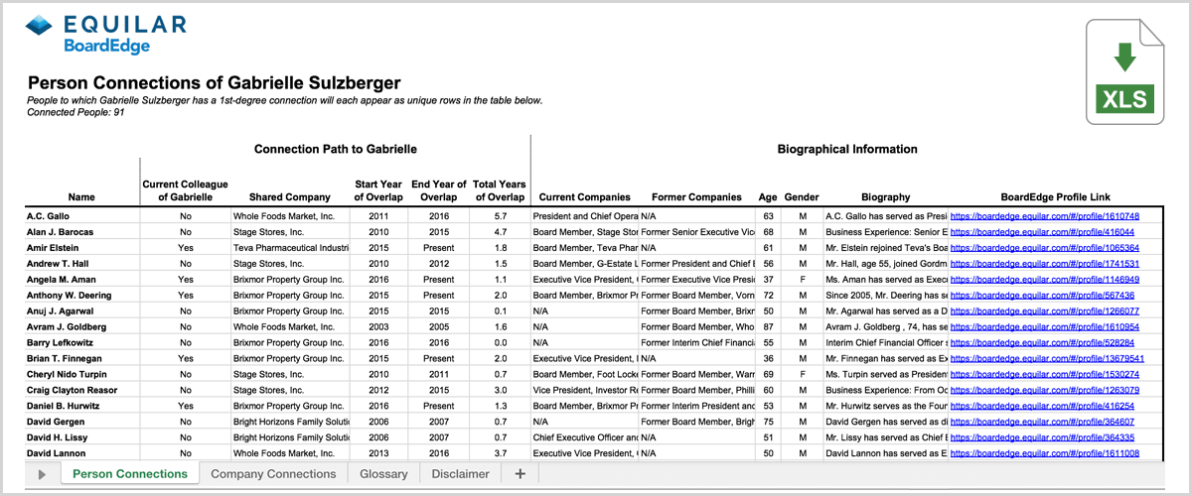This screenshot has height=496, width=1192.
Task: Select the Start Year of Overlap header
Action: (x=378, y=190)
